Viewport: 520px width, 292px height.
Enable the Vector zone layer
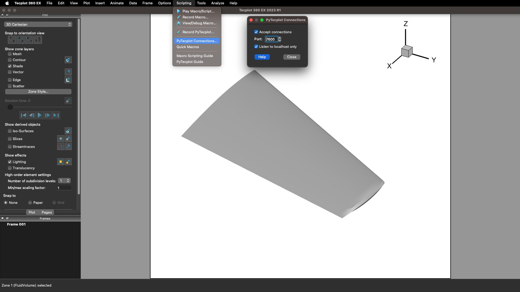pos(10,72)
